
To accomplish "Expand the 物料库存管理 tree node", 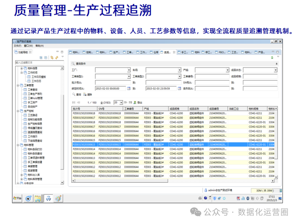I will [x=22, y=179].
